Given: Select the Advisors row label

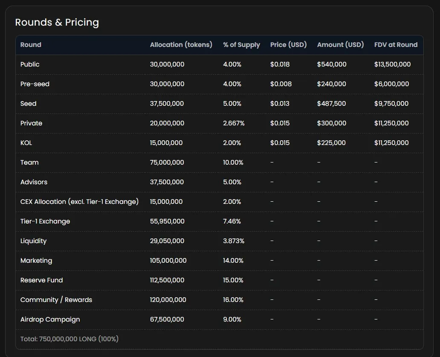Looking at the screenshot, I should 34,182.
